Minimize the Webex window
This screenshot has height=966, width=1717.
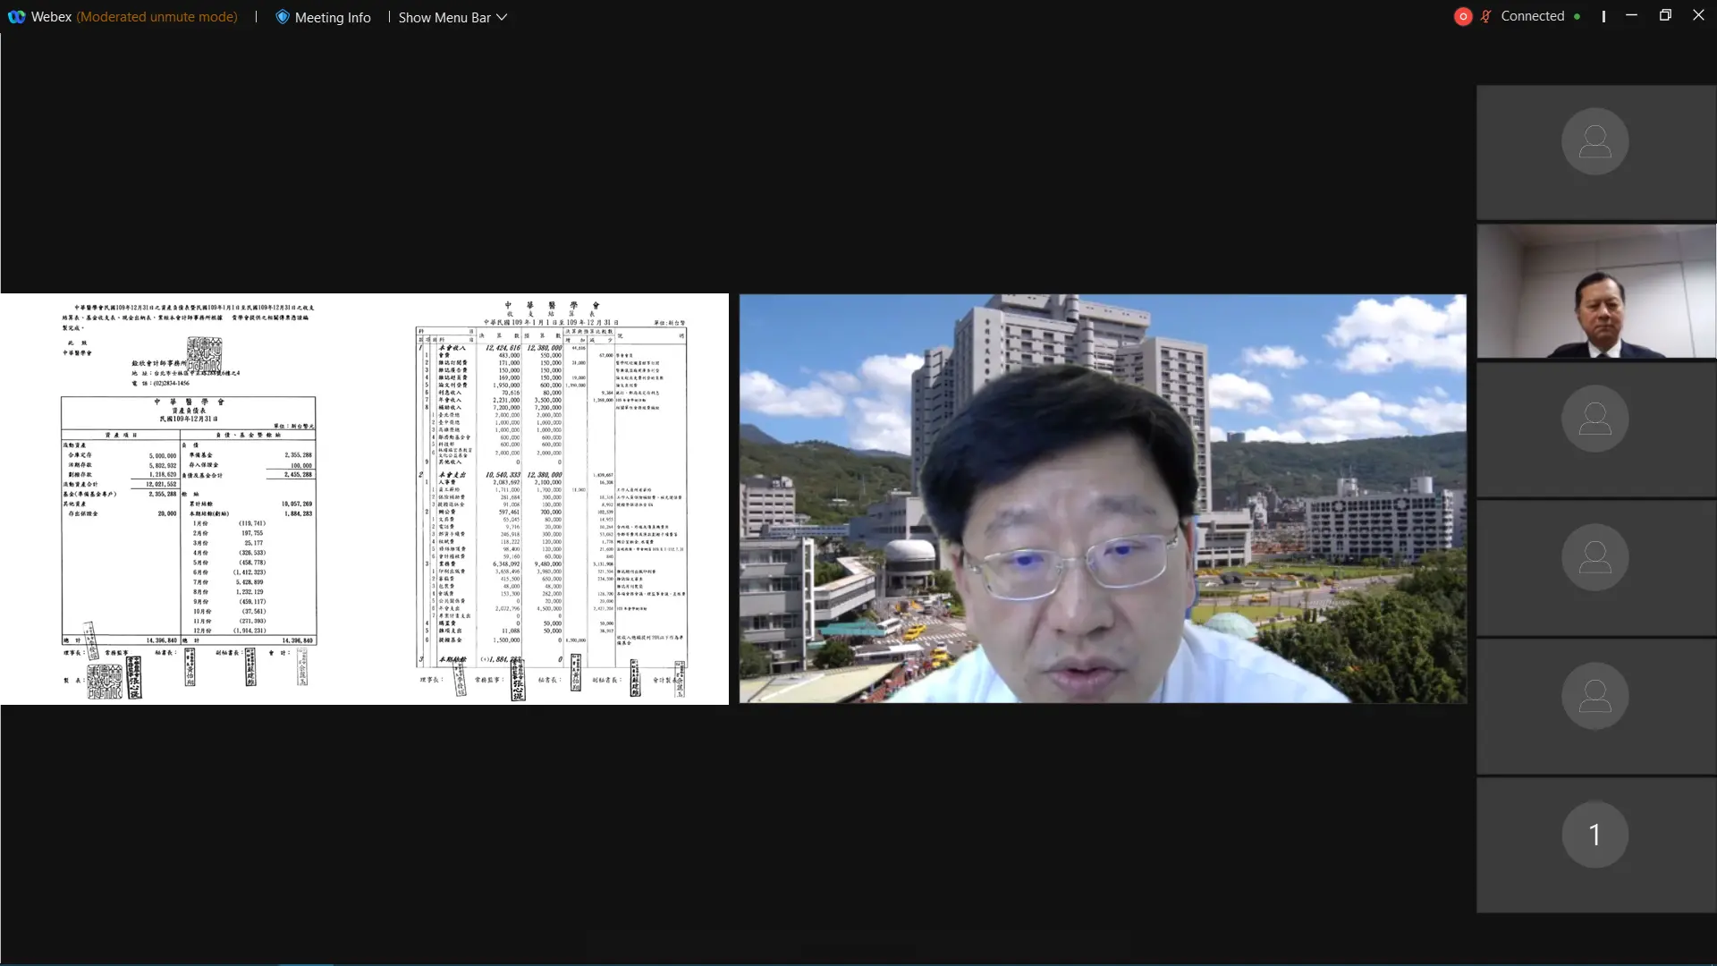1630,15
